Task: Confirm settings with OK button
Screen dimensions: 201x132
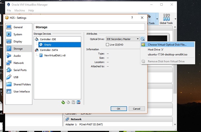Action: 119,109
